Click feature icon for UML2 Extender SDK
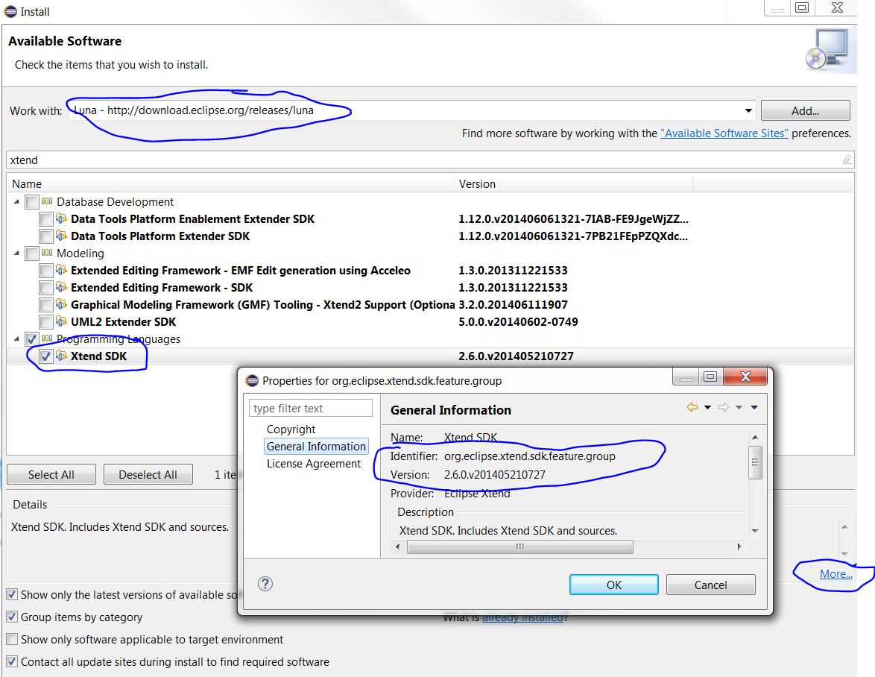Image resolution: width=875 pixels, height=677 pixels. pos(61,322)
